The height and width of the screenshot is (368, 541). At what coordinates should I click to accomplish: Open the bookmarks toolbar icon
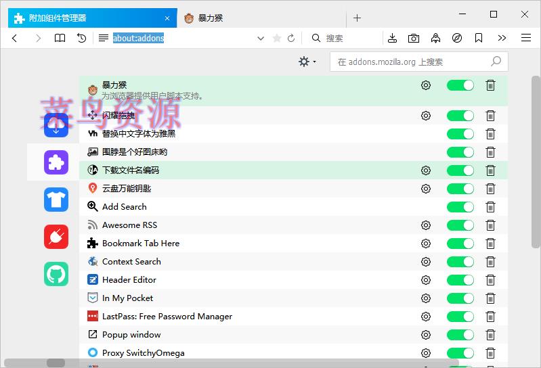pos(479,38)
